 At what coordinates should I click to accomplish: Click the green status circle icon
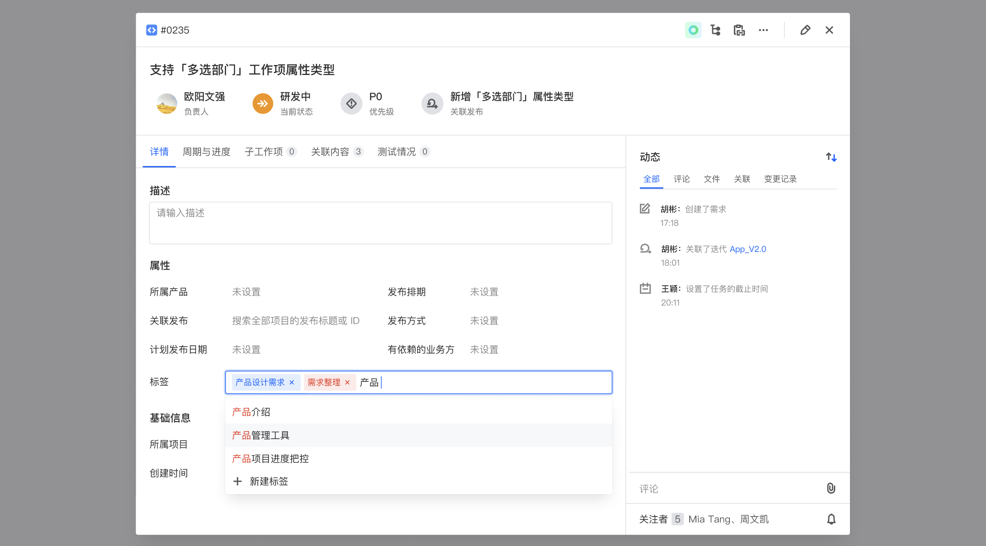pyautogui.click(x=693, y=30)
